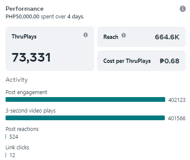Screen dimensions: 190x160
Task: Select the Reach 664.6K card
Action: tap(141, 37)
